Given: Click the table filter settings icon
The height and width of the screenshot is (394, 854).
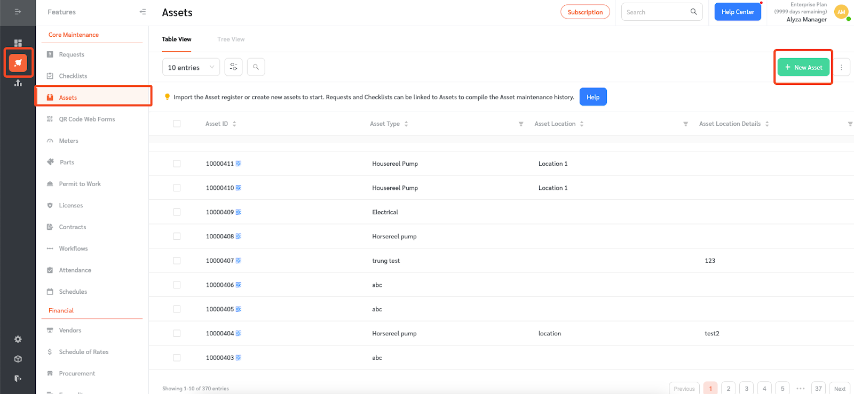Looking at the screenshot, I should (233, 67).
